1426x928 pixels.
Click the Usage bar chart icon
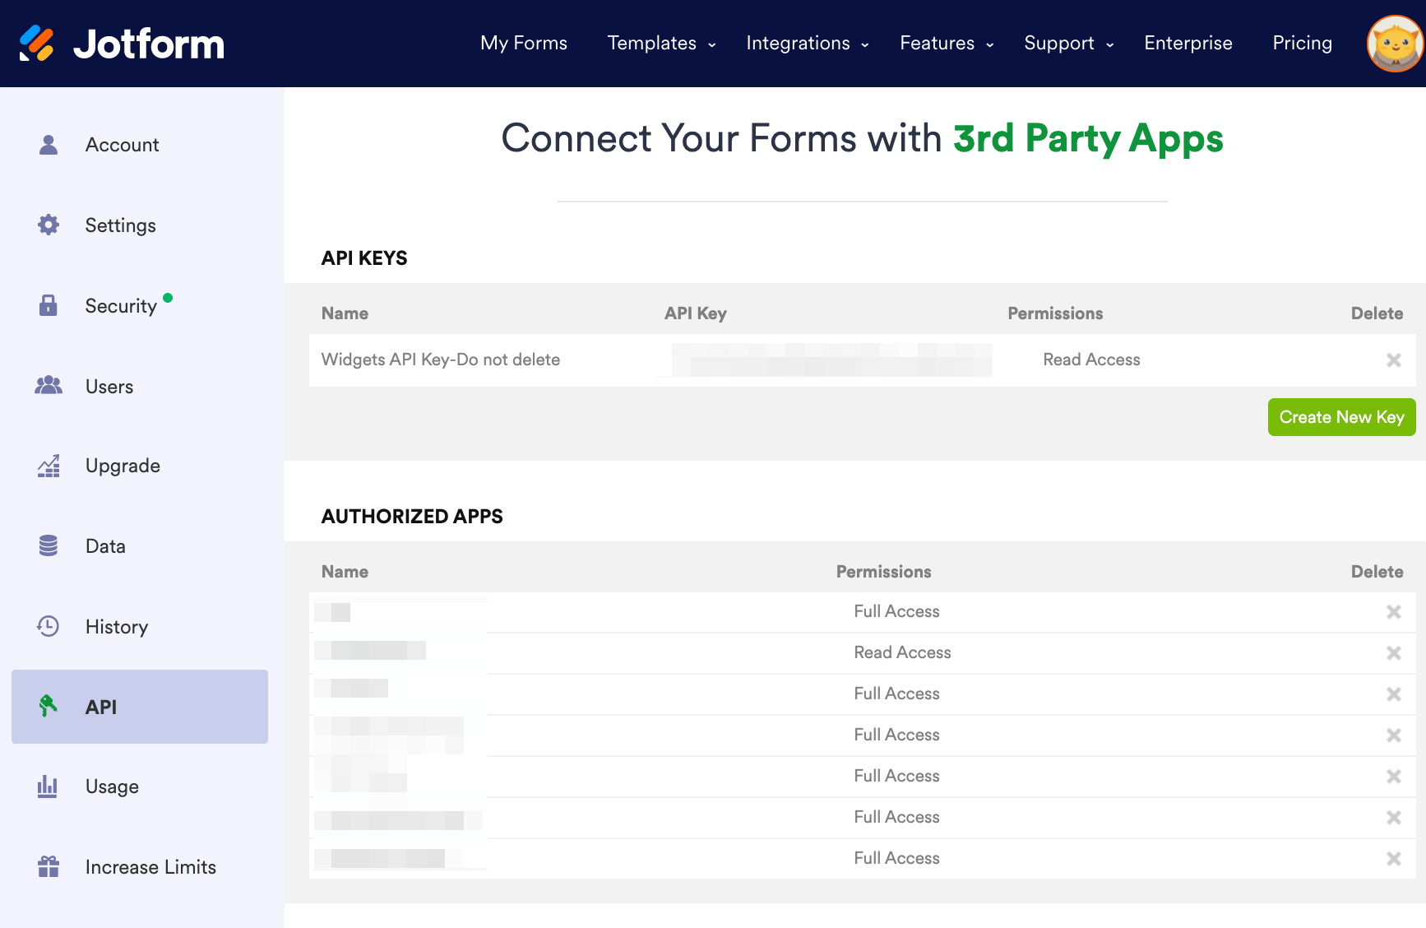coord(48,786)
